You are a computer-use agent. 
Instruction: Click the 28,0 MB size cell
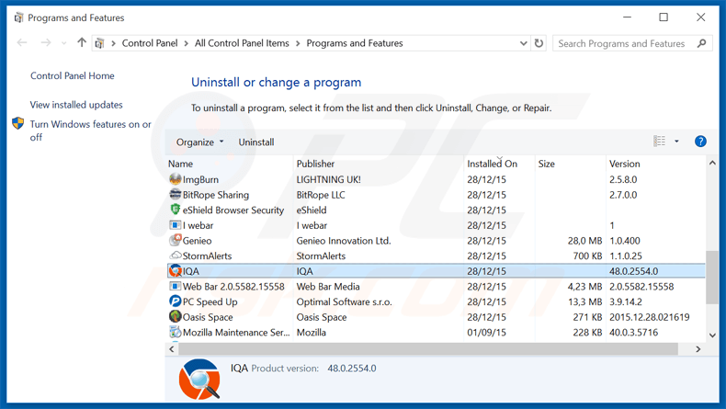tap(584, 241)
